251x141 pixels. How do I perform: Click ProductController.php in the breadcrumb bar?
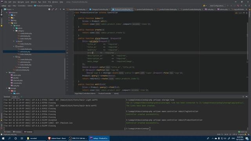pyautogui.click(x=43, y=5)
